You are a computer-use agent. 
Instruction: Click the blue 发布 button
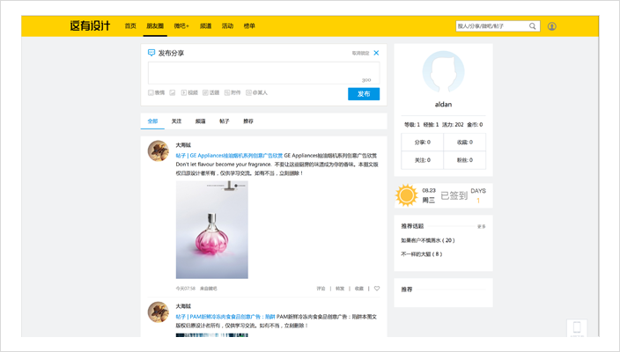[364, 94]
